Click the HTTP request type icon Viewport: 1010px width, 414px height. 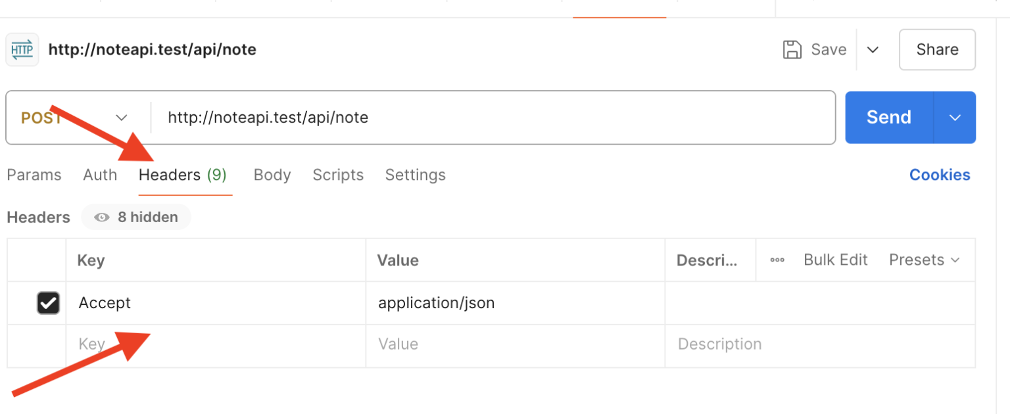point(22,50)
